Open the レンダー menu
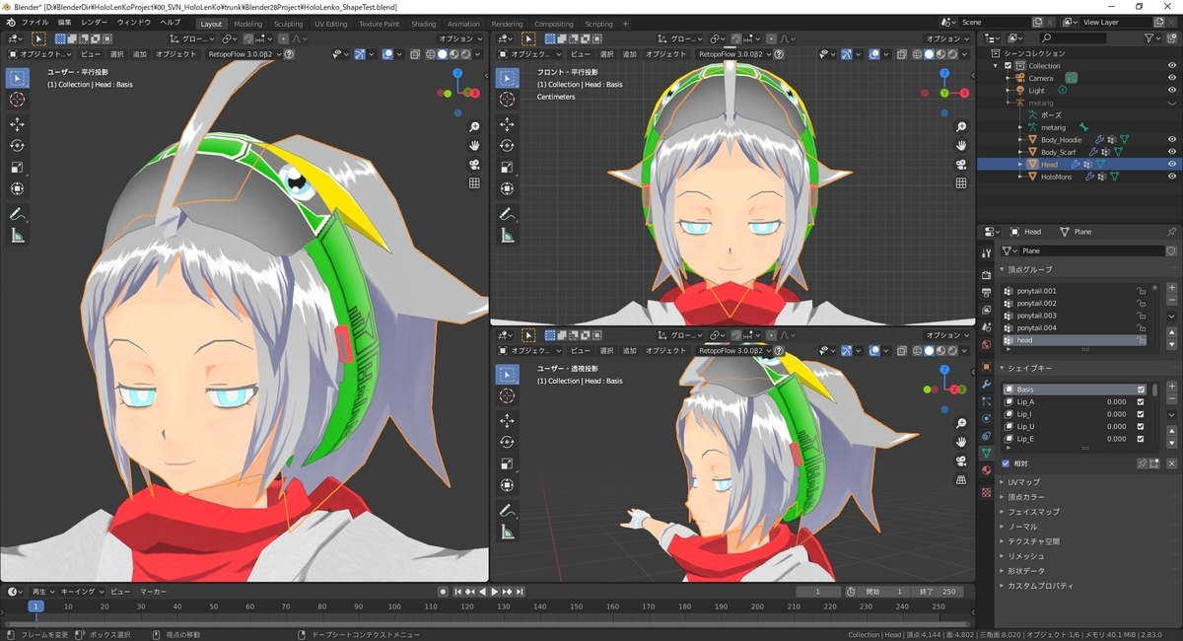 (x=95, y=22)
